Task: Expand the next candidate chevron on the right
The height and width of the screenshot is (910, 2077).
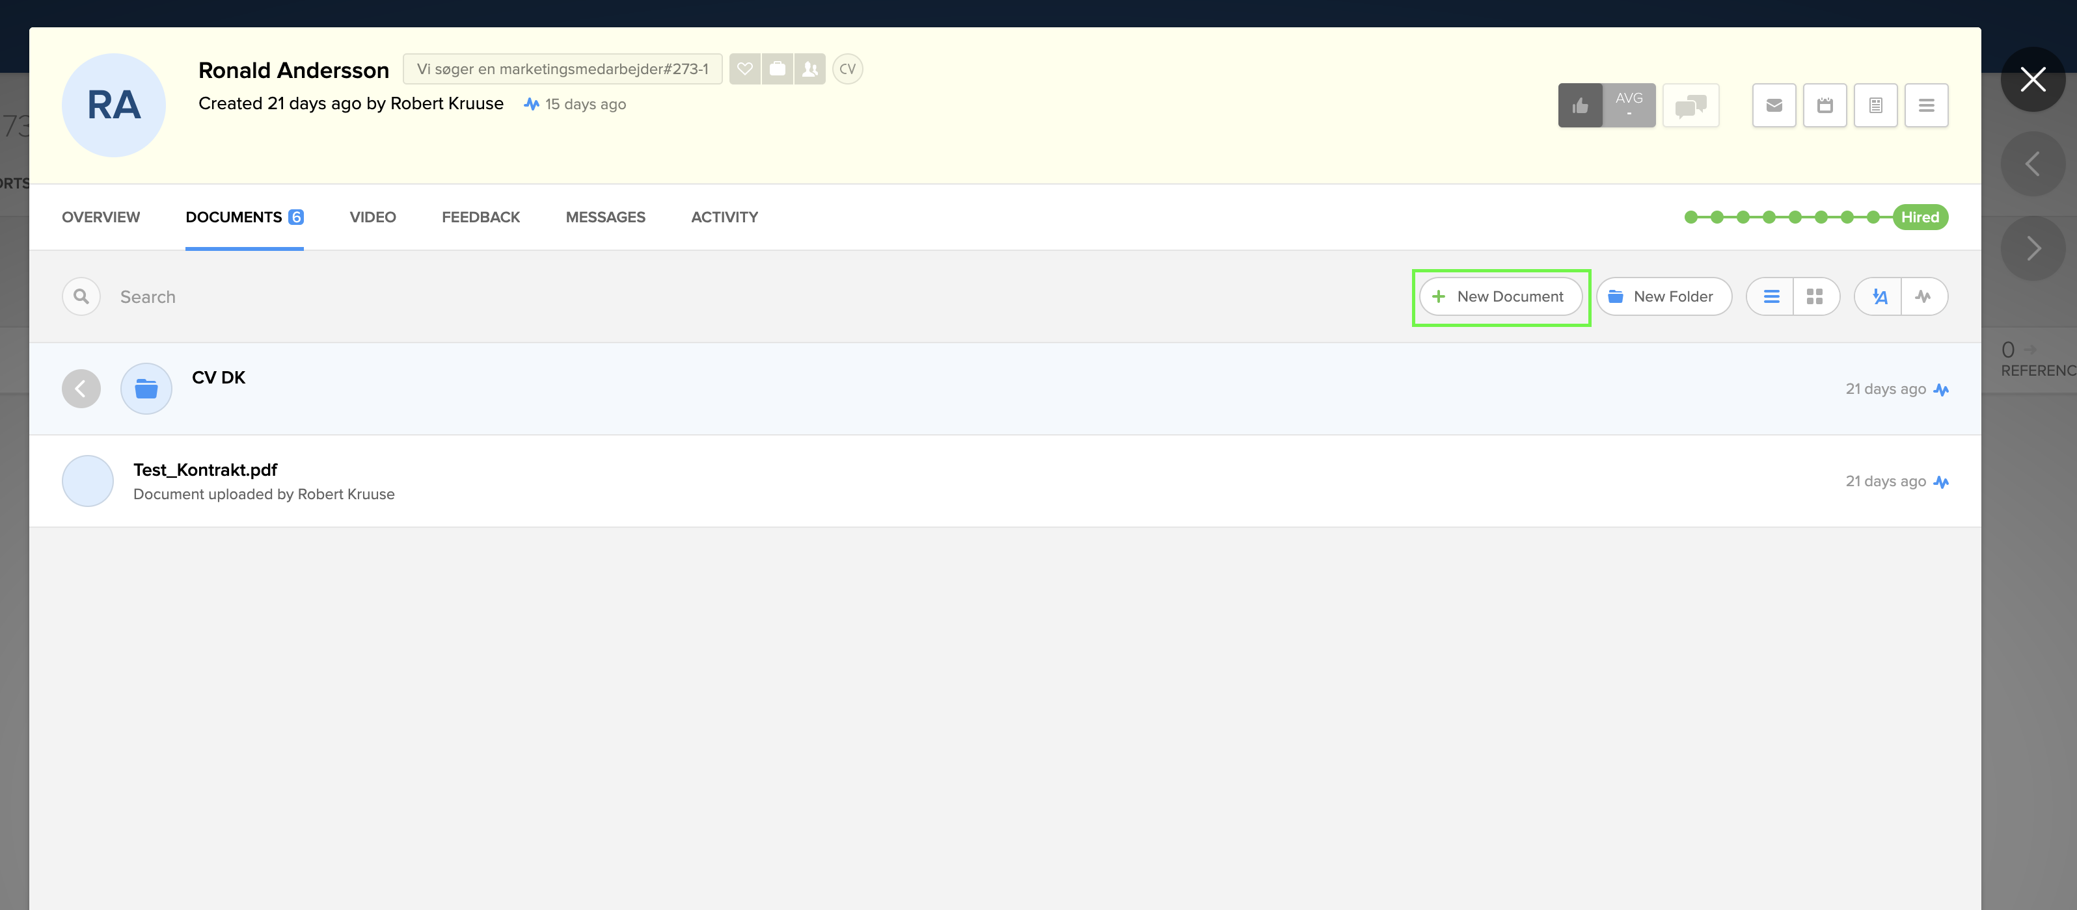Action: tap(2033, 247)
